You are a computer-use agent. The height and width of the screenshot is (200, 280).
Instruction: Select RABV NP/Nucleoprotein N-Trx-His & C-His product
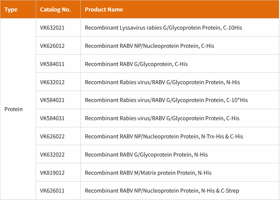164,137
